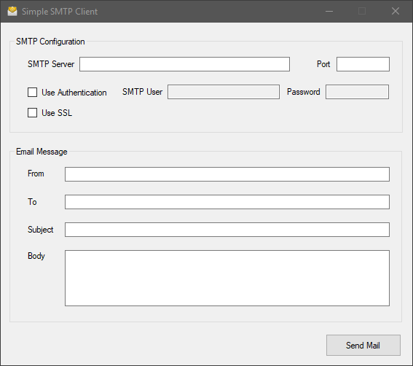Place cursor in the From field
This screenshot has width=413, height=366.
point(227,174)
